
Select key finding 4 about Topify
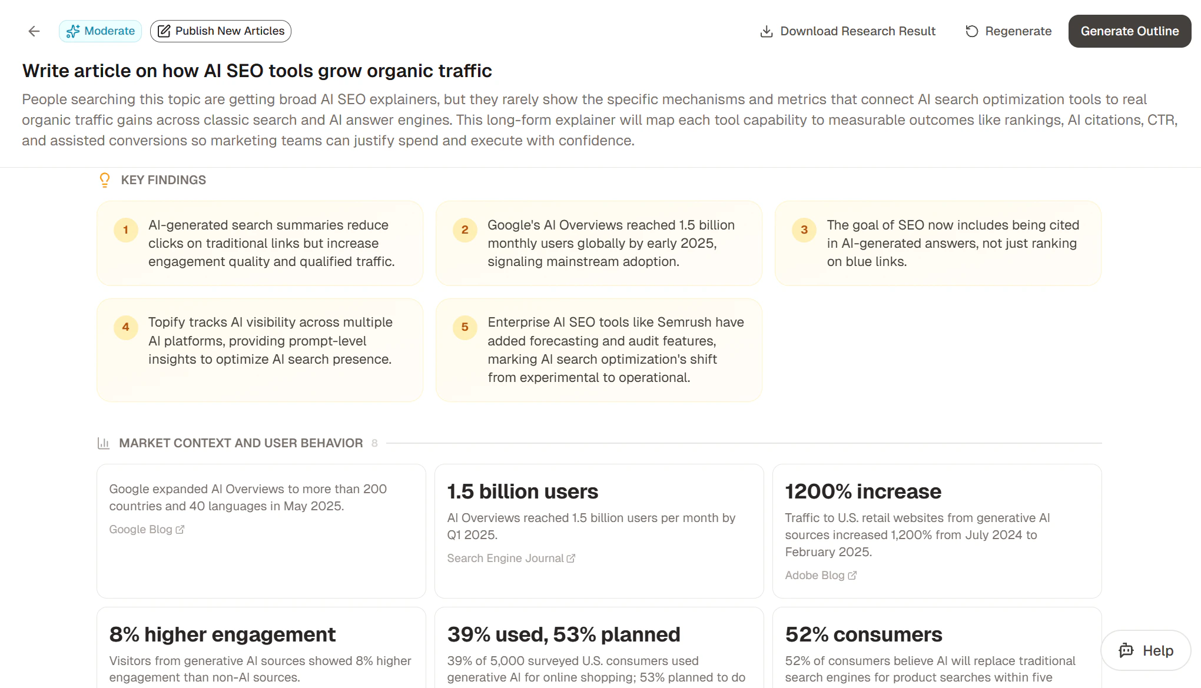(260, 350)
